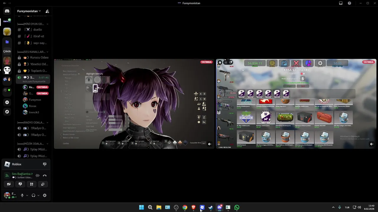Collapse the MÜZİK ODALA... category
Viewport: 378px width, 212px height.
[33, 144]
